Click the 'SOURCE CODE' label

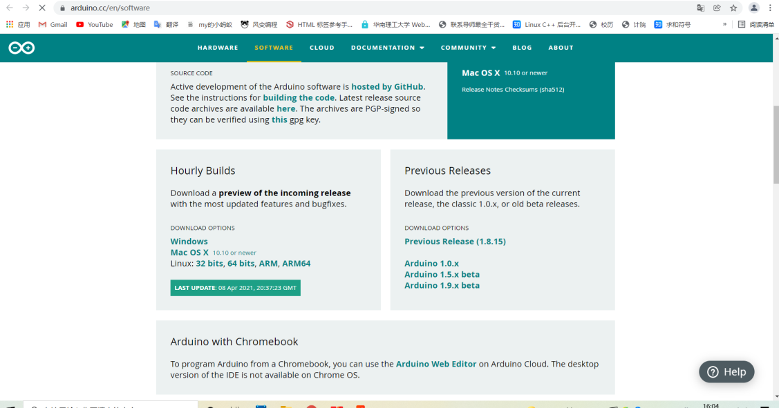[x=191, y=73]
